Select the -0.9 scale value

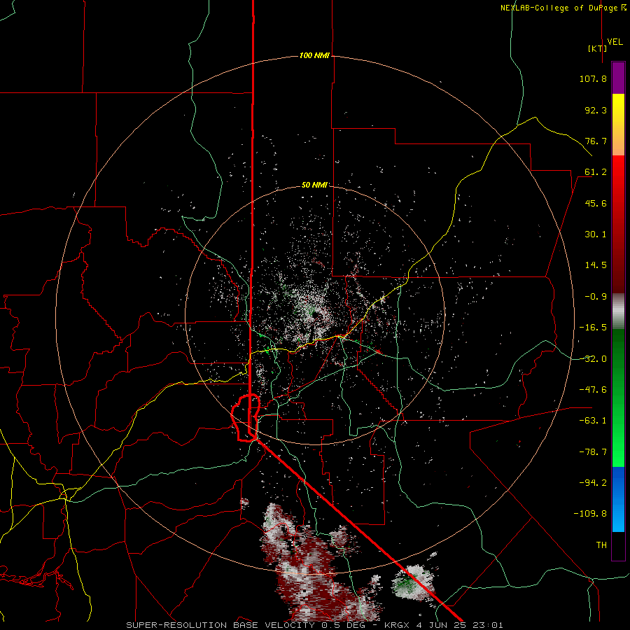pos(596,297)
